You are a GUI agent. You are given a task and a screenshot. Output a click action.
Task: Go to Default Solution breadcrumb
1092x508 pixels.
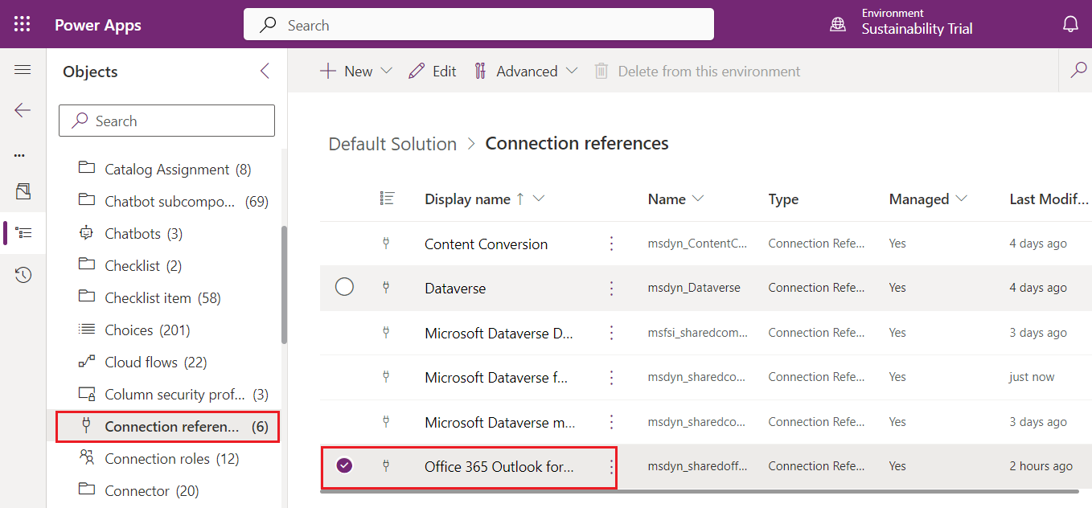392,144
